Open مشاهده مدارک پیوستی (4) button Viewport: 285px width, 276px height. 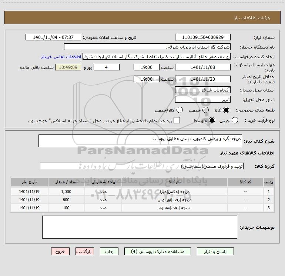coord(158,252)
